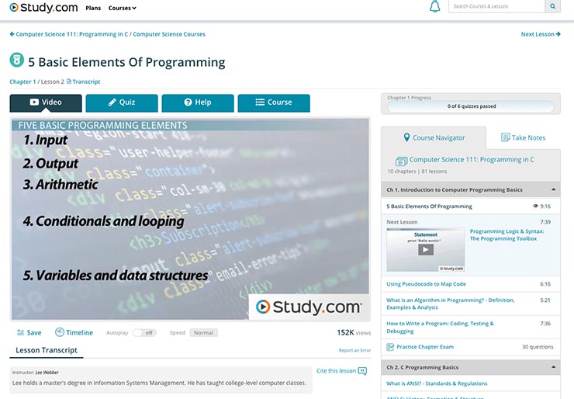574x399 pixels.
Task: Open the Courses dropdown menu
Action: pos(123,8)
